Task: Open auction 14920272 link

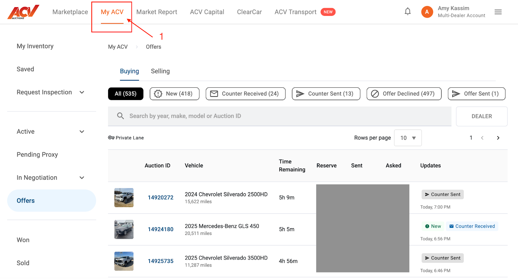Action: pyautogui.click(x=161, y=197)
